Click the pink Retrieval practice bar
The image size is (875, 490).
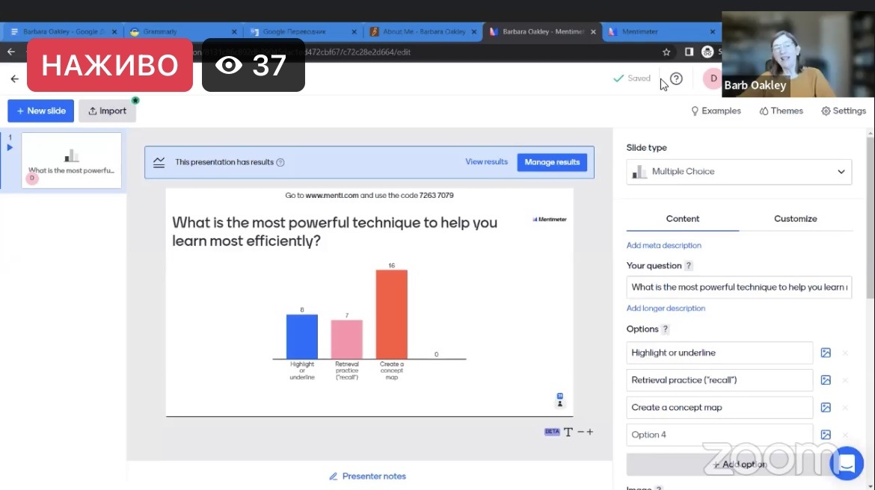pyautogui.click(x=346, y=339)
